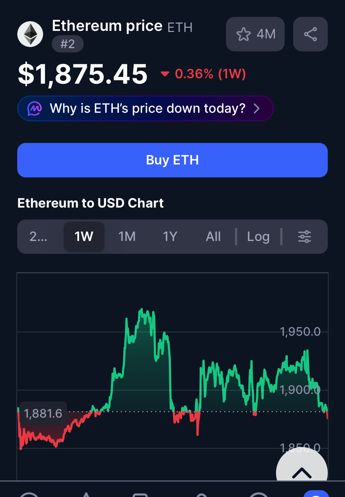Show the All time chart
Viewport: 345px width, 497px height.
[213, 237]
